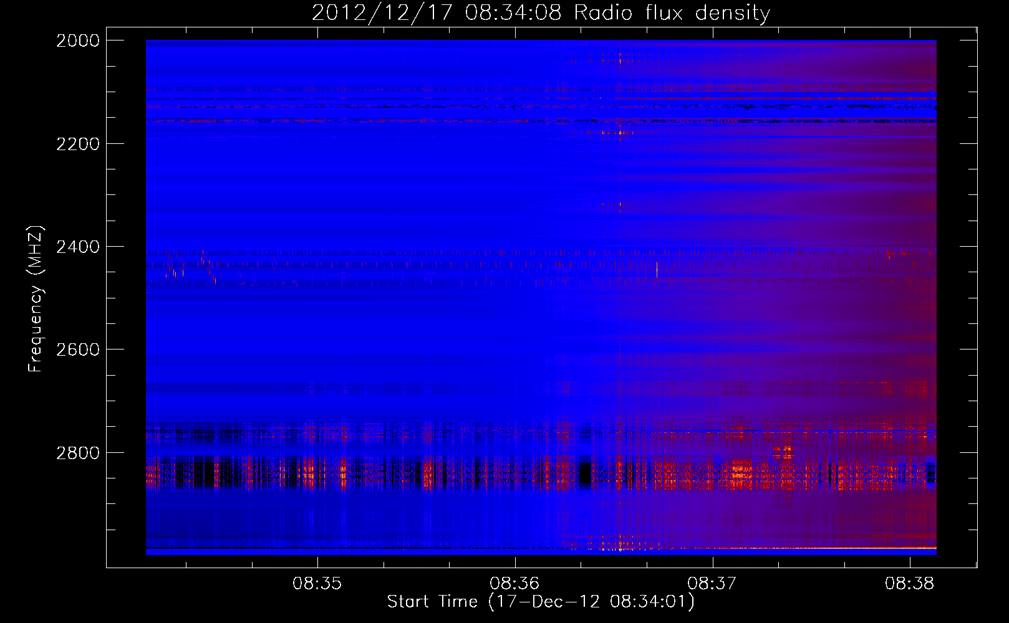Click the 2200 frequency axis label

[78, 144]
